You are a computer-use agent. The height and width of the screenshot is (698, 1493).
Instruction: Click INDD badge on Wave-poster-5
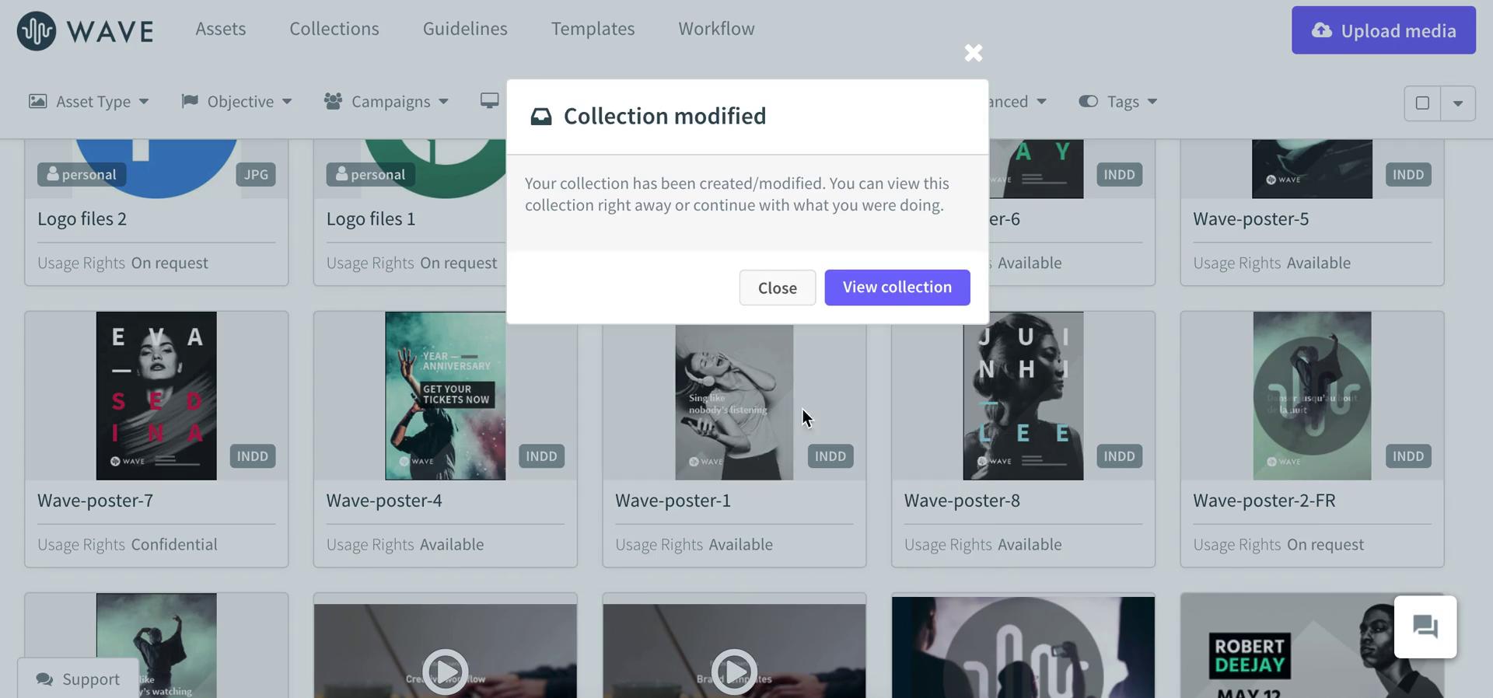click(1408, 174)
